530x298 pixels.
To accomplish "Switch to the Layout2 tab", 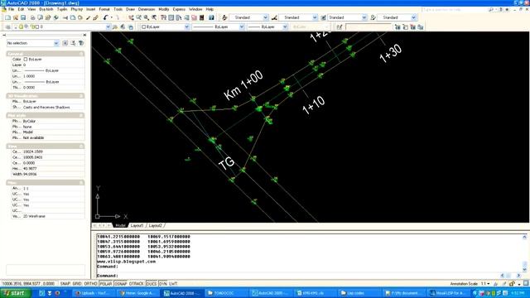I will pyautogui.click(x=156, y=225).
